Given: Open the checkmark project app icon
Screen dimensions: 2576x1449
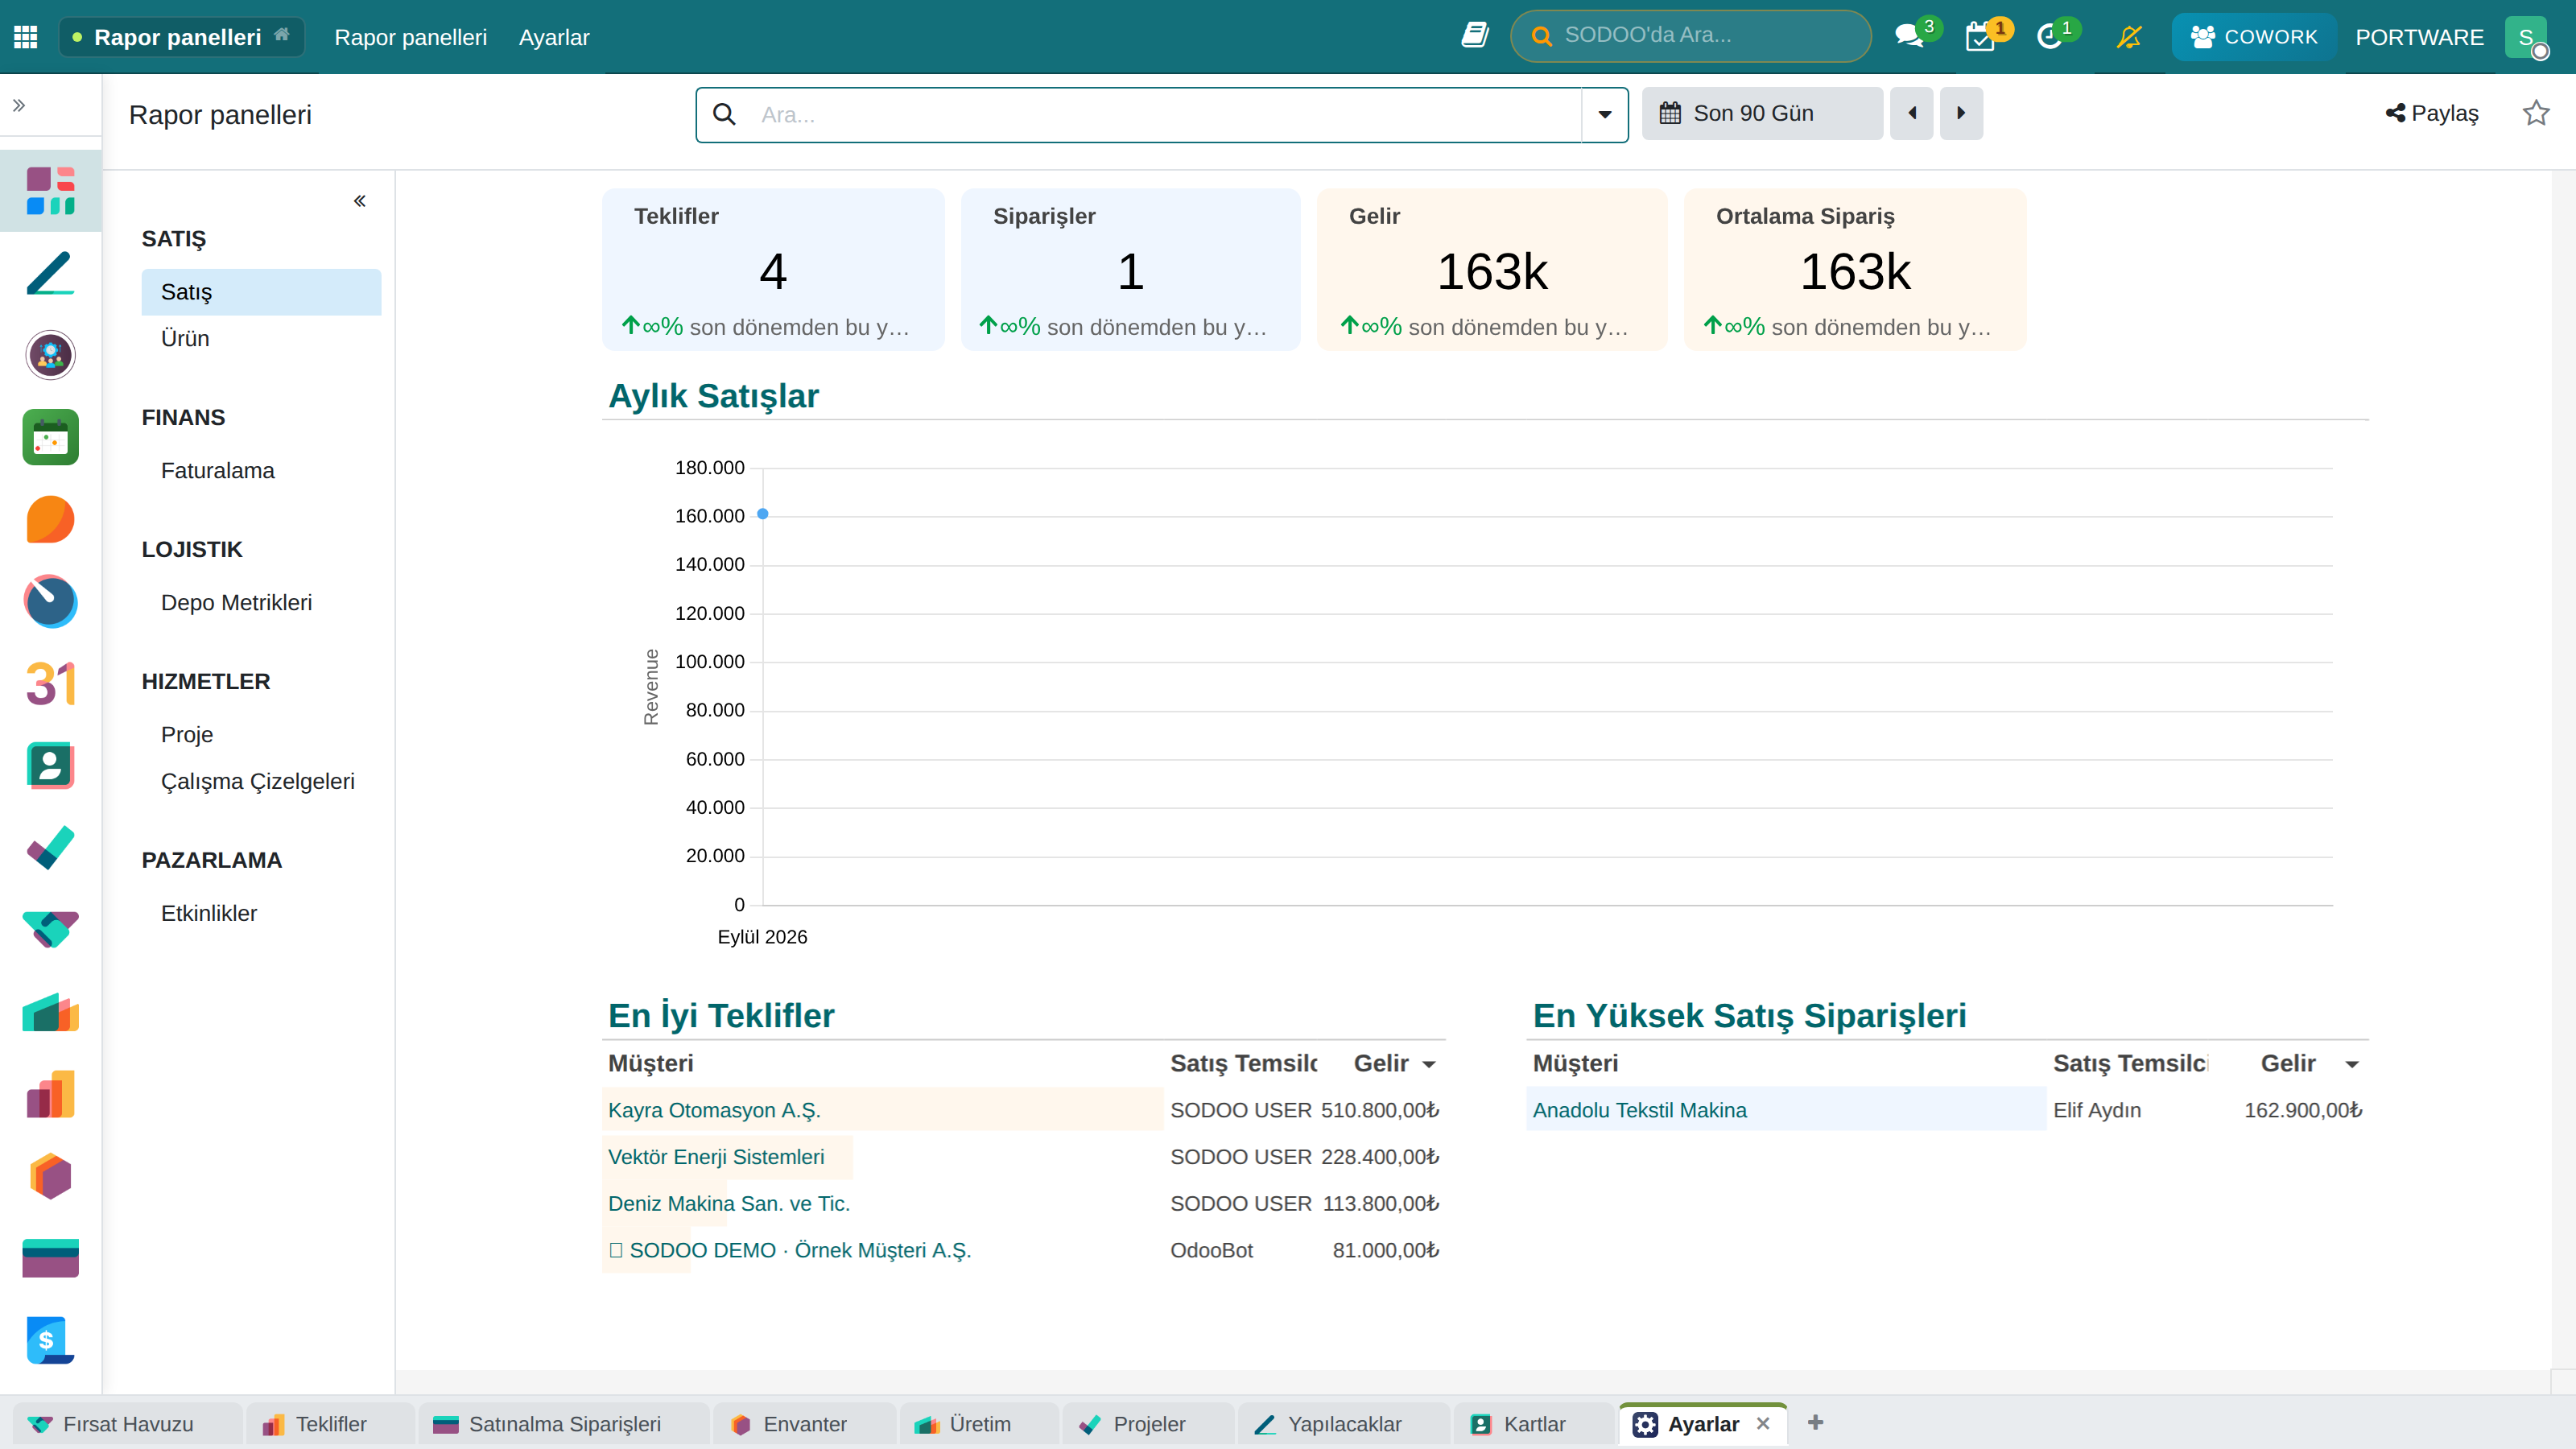Looking at the screenshot, I should (51, 848).
